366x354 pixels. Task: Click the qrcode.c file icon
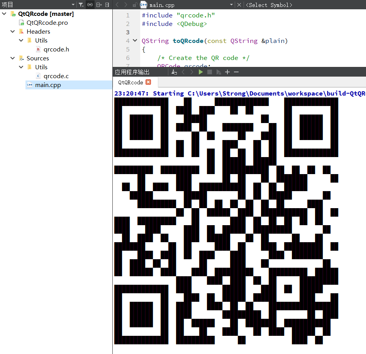click(38, 76)
